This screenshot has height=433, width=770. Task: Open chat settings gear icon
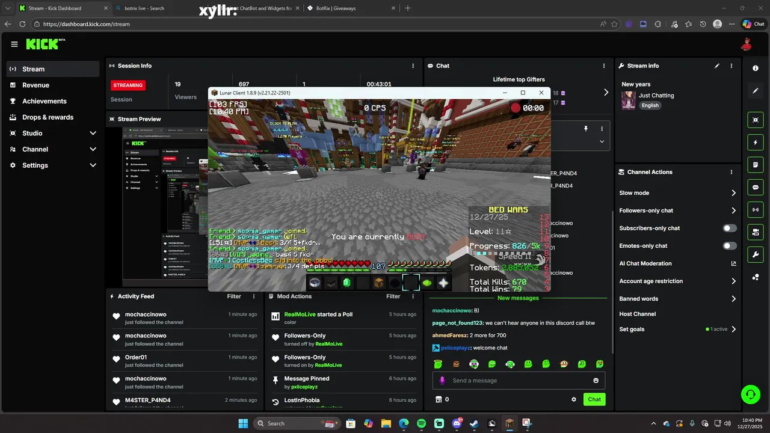pyautogui.click(x=574, y=399)
